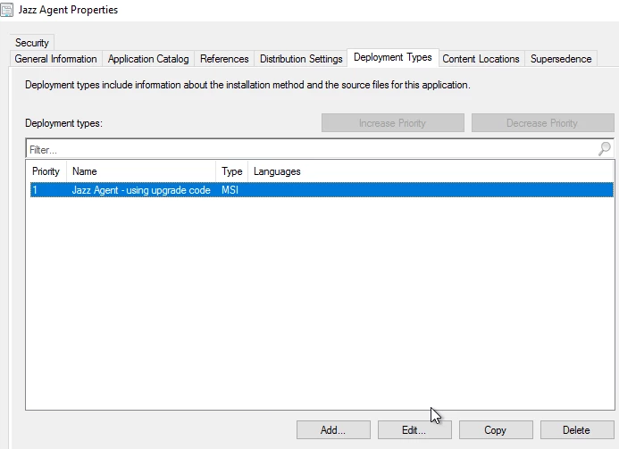View the Content Locations tab
This screenshot has height=449, width=619.
(x=481, y=59)
